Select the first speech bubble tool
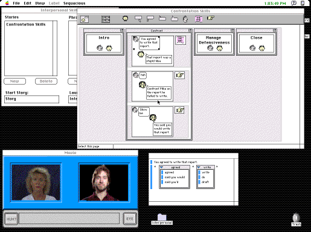Image resolution: width=311 pixels, height=232 pixels. click(138, 19)
